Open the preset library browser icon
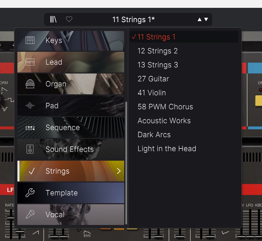Viewport: 262px width, 241px height. (x=53, y=19)
